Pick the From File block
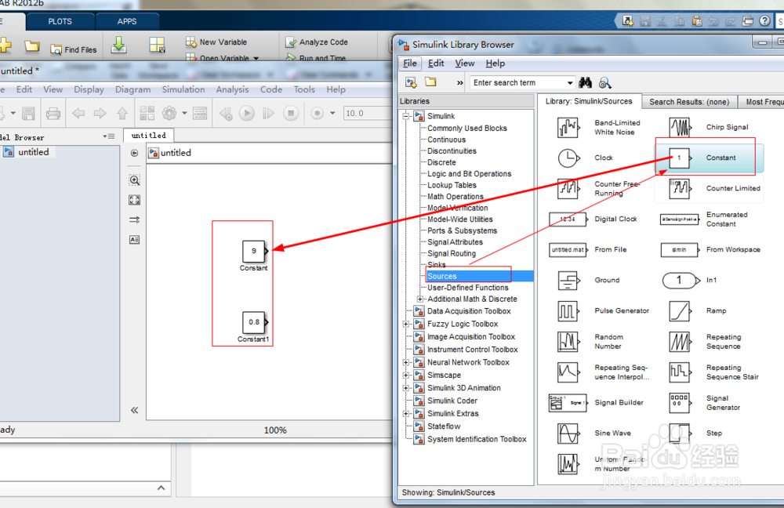784x508 pixels. [x=568, y=249]
